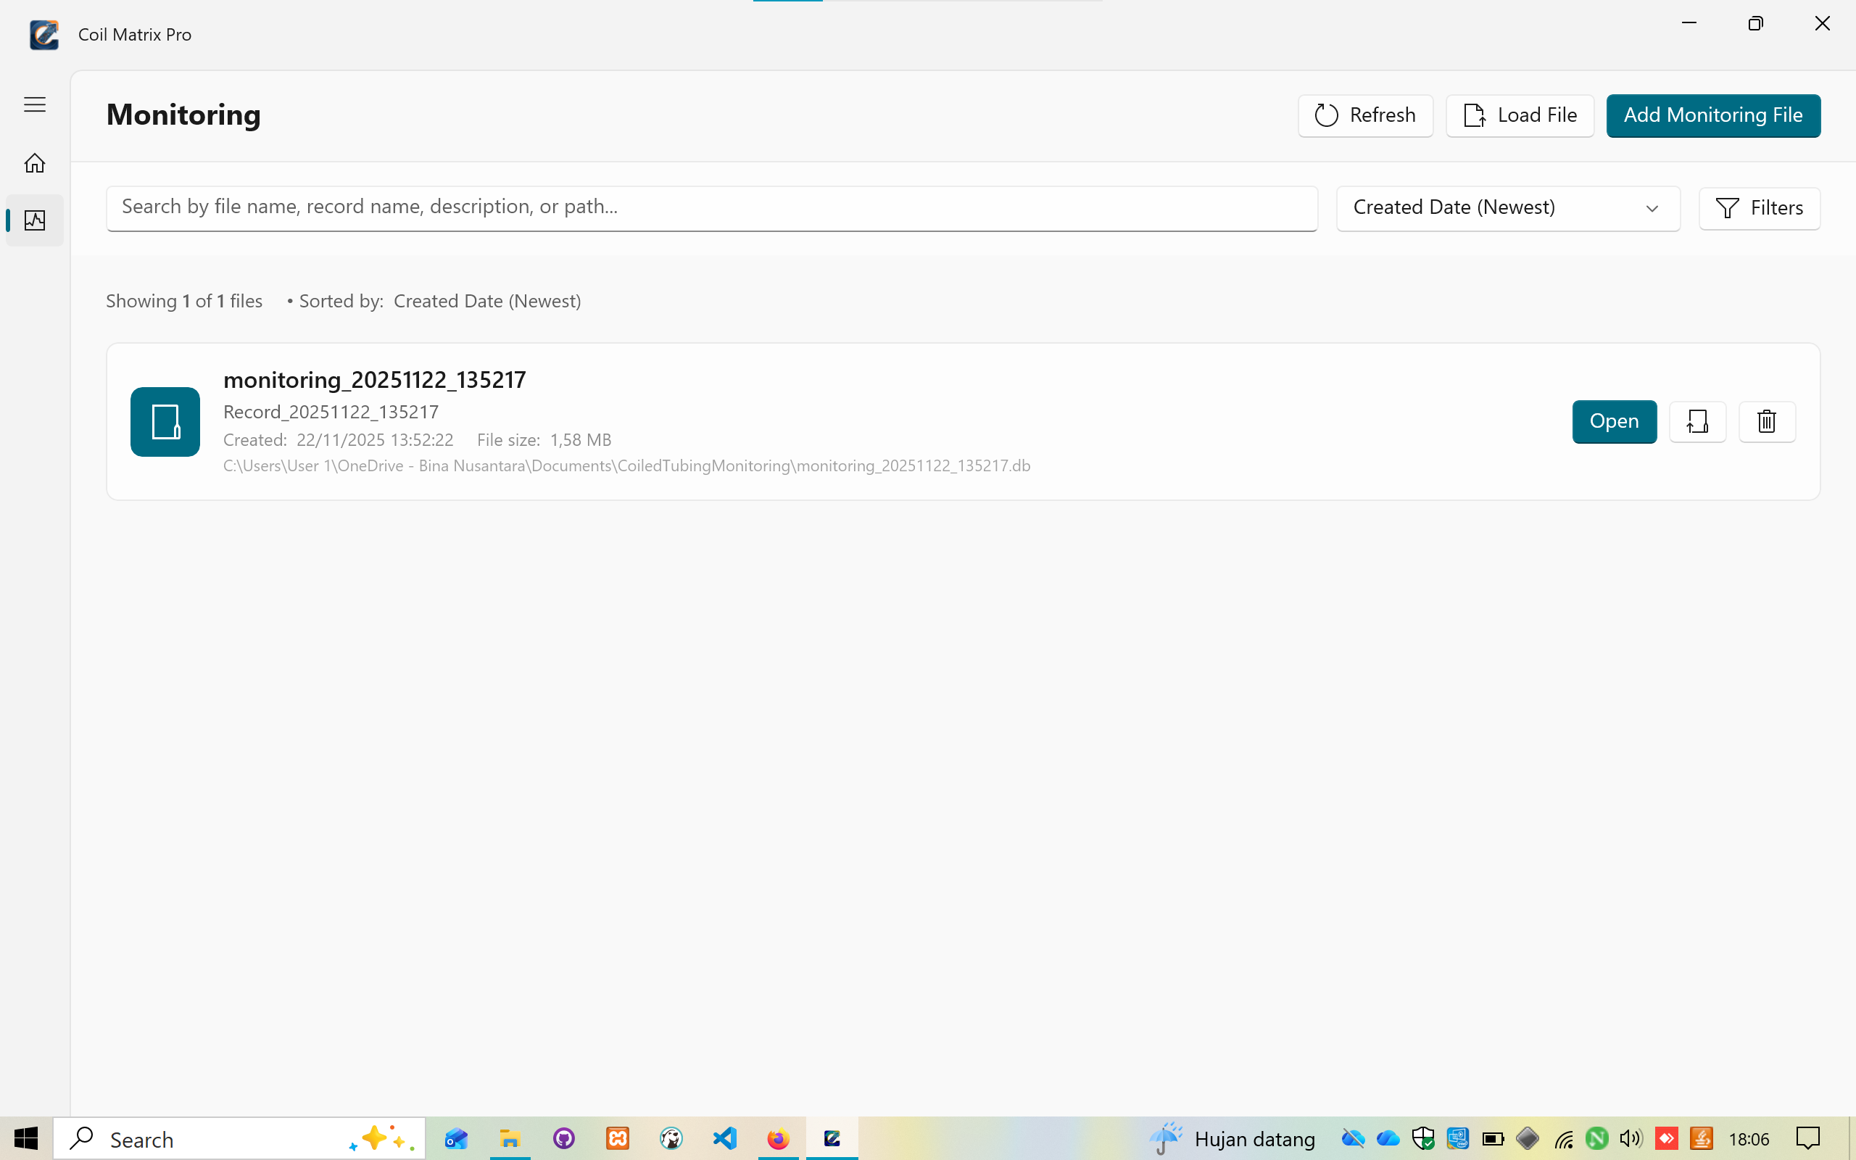Select the Monitoring chart sidebar icon
1856x1160 pixels.
pos(35,221)
